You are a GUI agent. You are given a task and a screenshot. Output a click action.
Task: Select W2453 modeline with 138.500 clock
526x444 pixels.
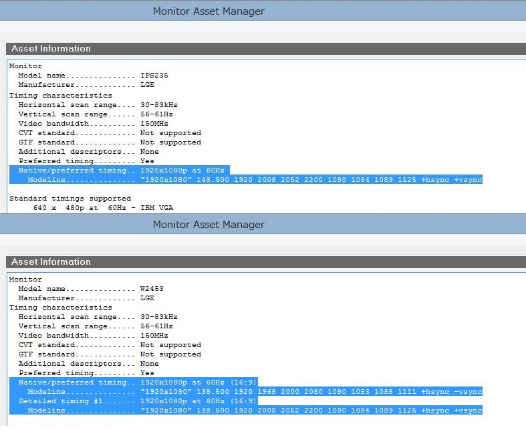click(246, 392)
